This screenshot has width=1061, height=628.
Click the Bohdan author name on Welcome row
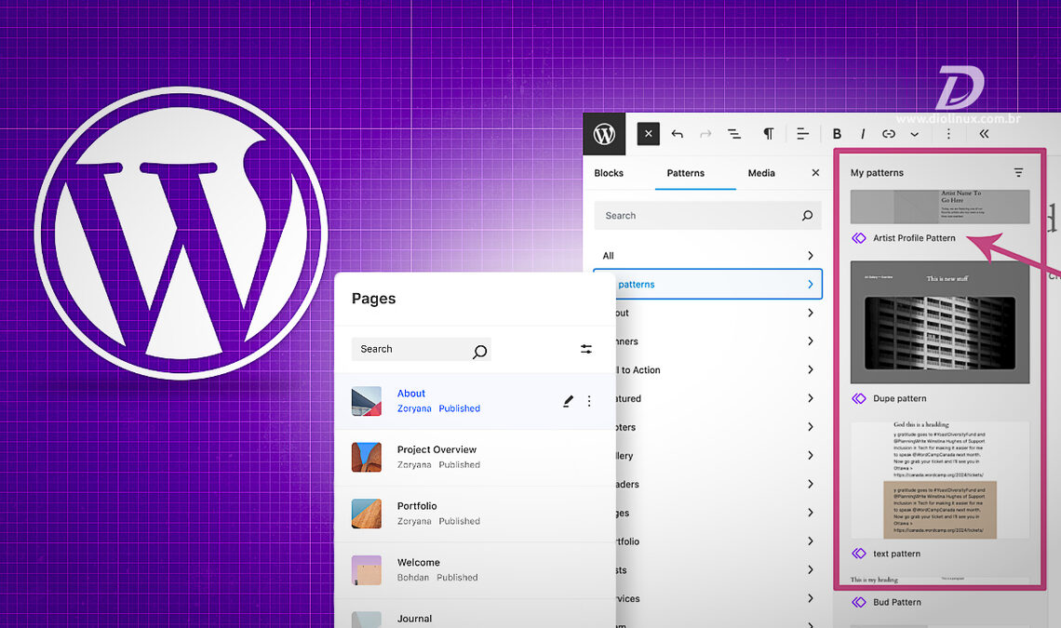pyautogui.click(x=412, y=578)
